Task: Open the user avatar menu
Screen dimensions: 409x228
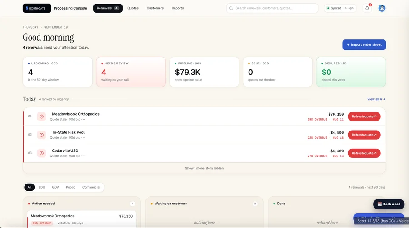Action: coord(382,8)
